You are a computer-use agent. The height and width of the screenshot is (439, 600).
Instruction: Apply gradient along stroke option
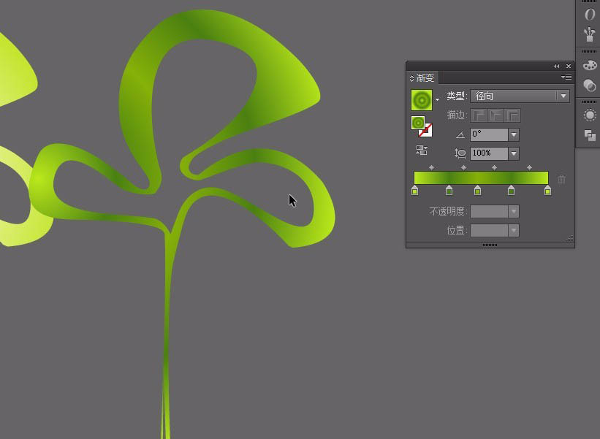[495, 115]
